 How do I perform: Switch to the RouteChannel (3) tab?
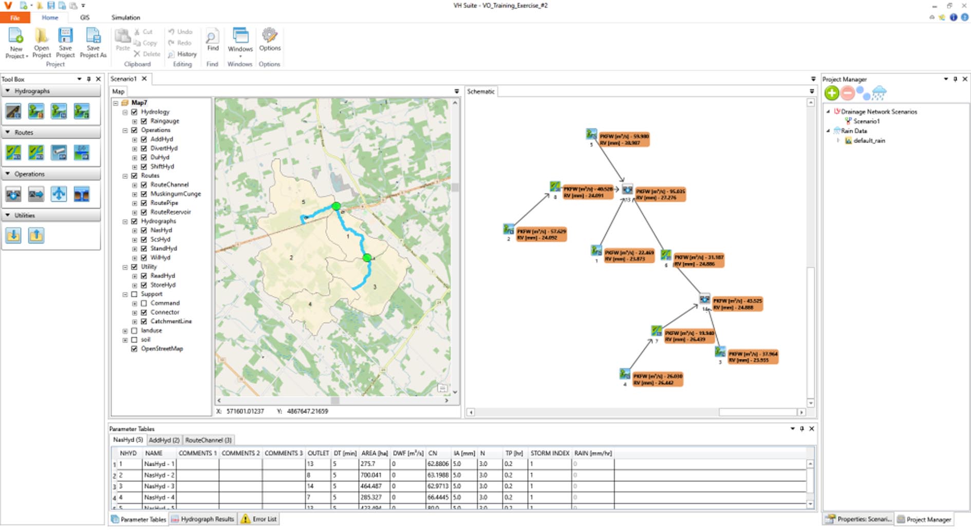[x=208, y=440]
